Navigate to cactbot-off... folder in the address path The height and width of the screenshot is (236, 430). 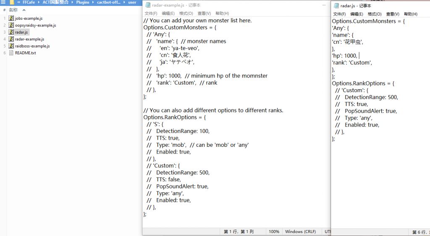tap(109, 2)
